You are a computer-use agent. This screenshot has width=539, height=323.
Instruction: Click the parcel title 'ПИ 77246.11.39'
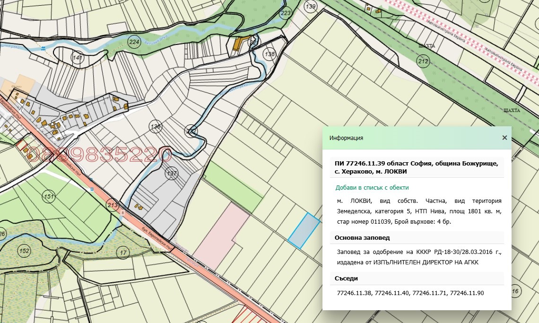[x=359, y=164]
